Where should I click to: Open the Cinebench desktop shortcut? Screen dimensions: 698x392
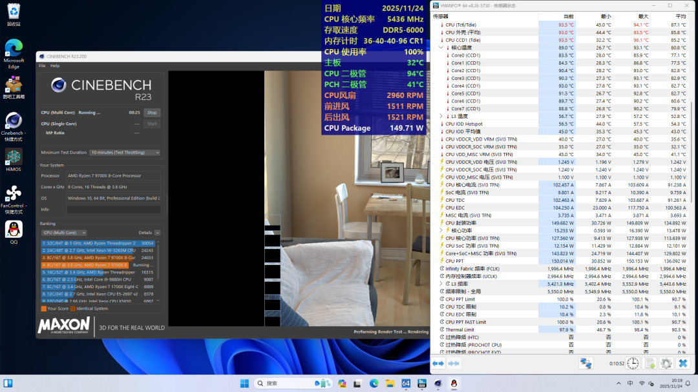pos(14,126)
